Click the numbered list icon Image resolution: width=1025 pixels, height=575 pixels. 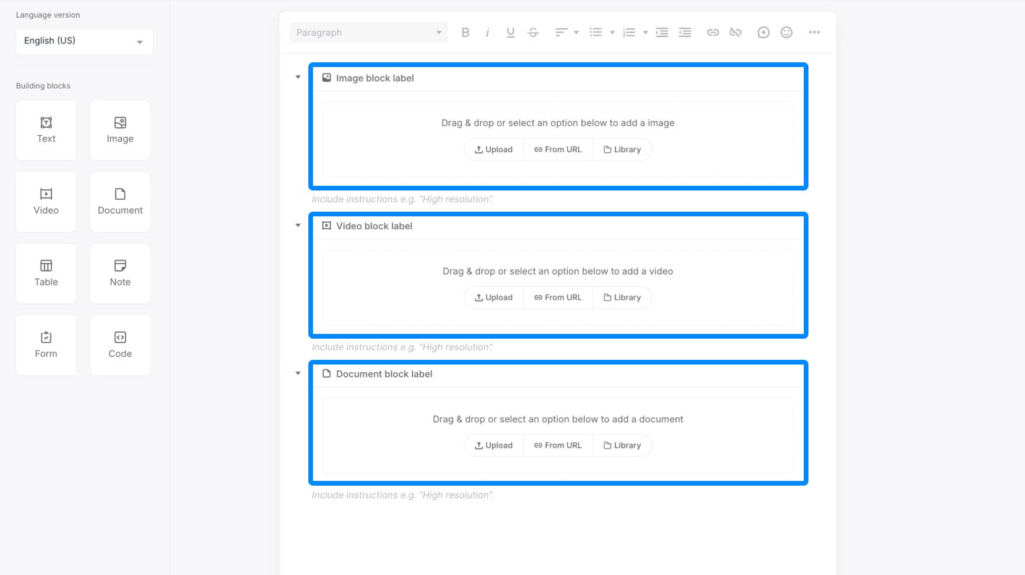click(x=629, y=32)
